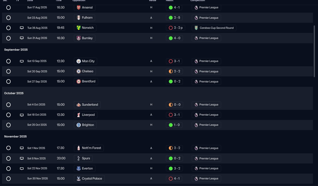The width and height of the screenshot is (318, 186).
Task: Select the Brentford fixture radio circle
Action: [8, 81]
